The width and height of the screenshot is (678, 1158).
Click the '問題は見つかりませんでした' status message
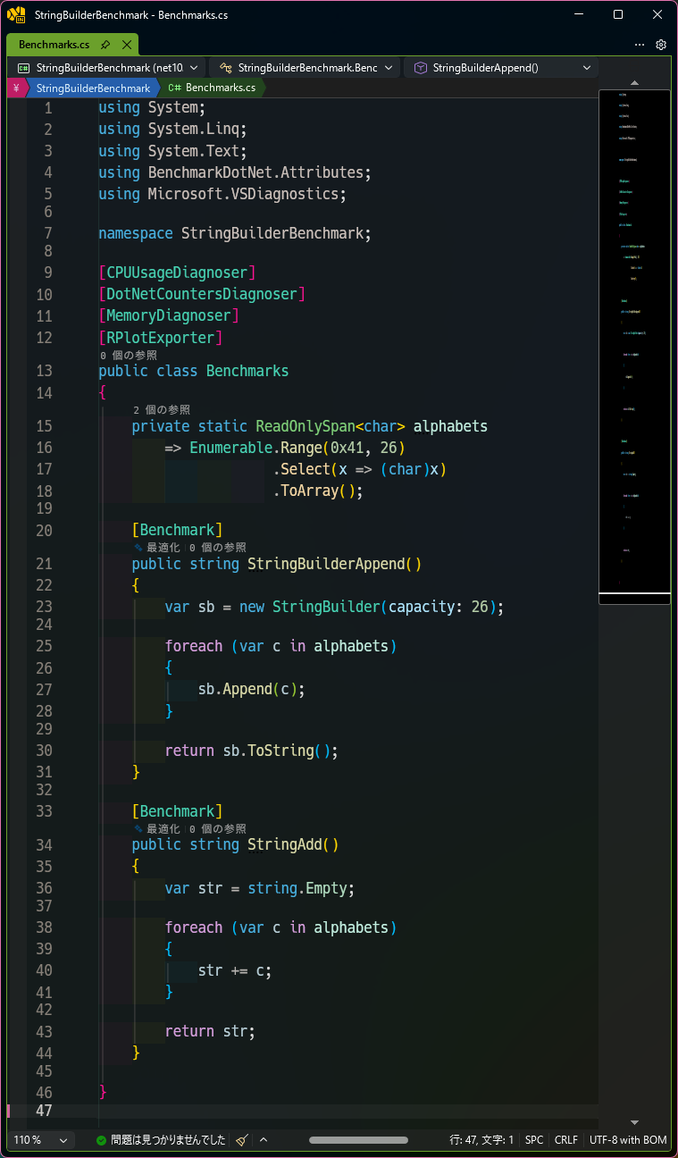tap(168, 1140)
